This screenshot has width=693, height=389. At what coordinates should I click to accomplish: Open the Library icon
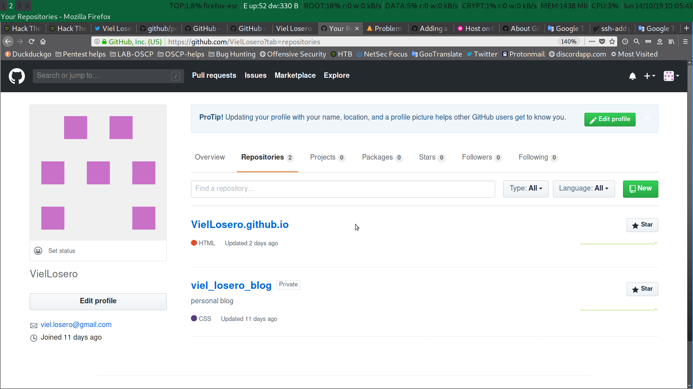(x=671, y=42)
